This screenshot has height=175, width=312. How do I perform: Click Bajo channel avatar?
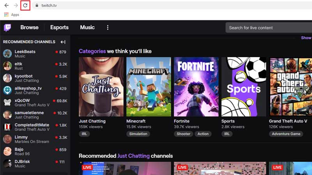point(7,151)
